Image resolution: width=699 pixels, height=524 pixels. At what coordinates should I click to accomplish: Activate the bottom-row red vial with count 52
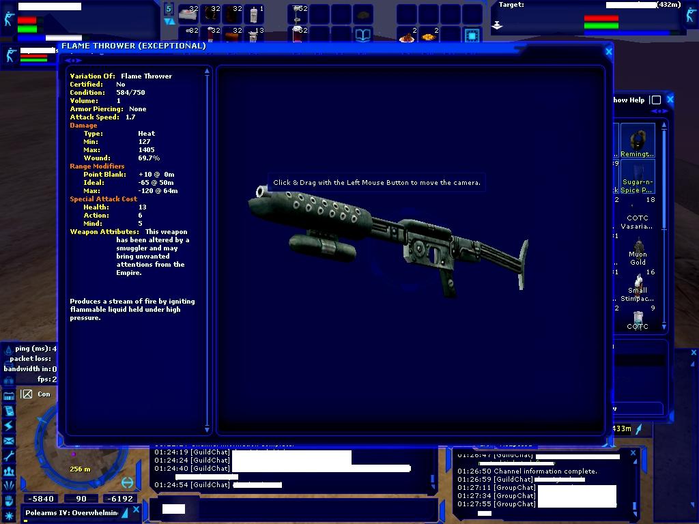[x=298, y=34]
